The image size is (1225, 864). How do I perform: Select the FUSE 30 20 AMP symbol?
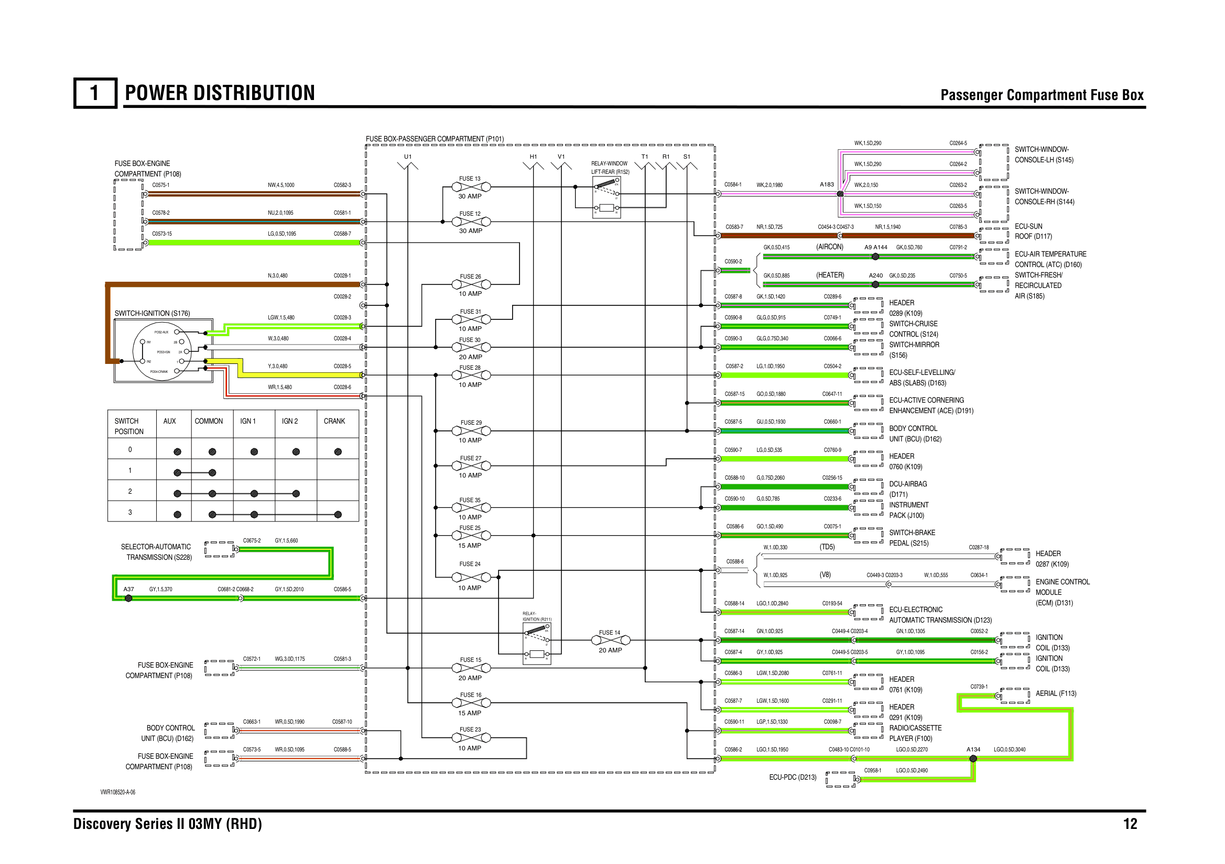471,348
